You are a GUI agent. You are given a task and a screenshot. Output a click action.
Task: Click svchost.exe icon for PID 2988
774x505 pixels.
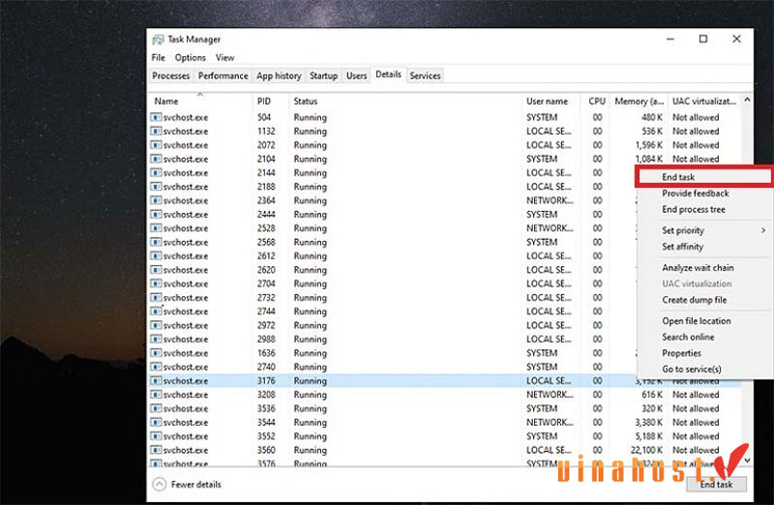click(x=156, y=340)
